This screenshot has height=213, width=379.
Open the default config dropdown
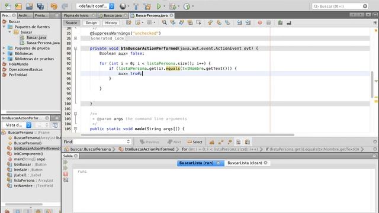tap(95, 6)
